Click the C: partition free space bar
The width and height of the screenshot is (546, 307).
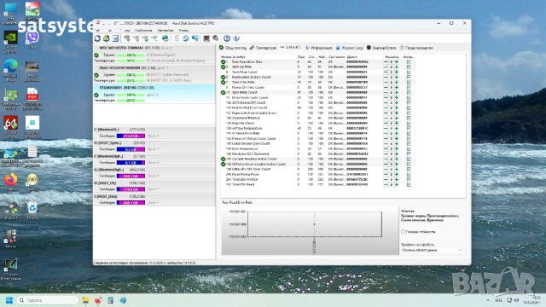[x=131, y=136]
